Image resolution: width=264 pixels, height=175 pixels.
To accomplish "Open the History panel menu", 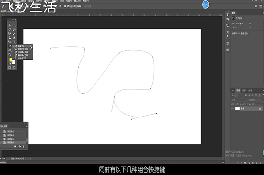I will [26, 126].
